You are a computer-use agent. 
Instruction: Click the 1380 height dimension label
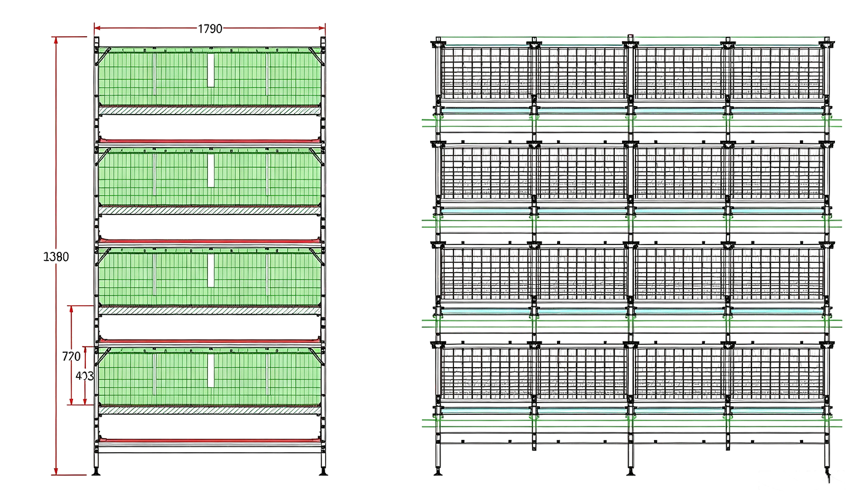coord(56,257)
